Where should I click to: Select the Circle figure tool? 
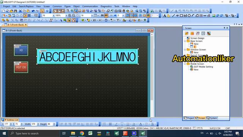tap(189, 16)
